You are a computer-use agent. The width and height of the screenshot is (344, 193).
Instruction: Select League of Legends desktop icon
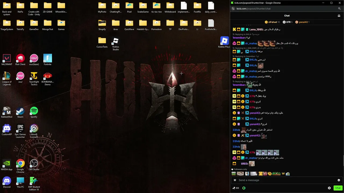tap(7, 79)
